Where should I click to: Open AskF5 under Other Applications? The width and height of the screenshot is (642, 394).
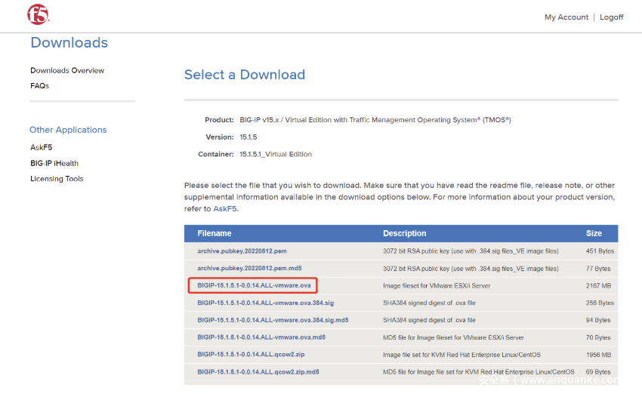(x=41, y=147)
